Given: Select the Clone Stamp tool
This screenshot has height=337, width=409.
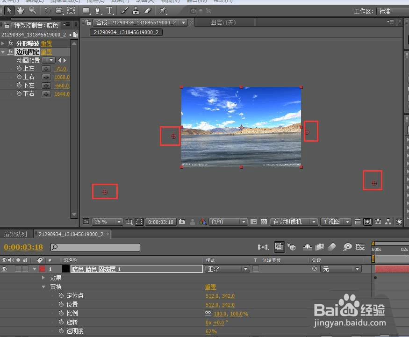Looking at the screenshot, I should 136,10.
